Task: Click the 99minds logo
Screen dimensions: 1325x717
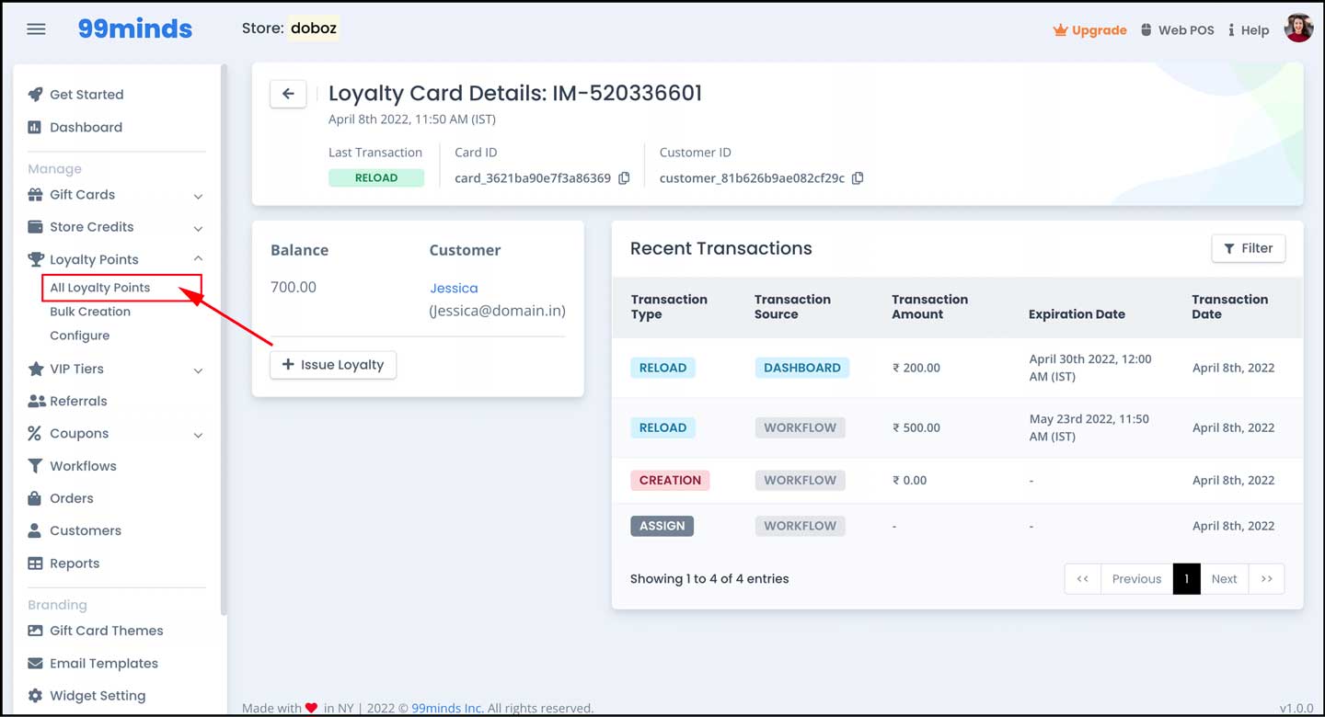Action: coord(135,28)
